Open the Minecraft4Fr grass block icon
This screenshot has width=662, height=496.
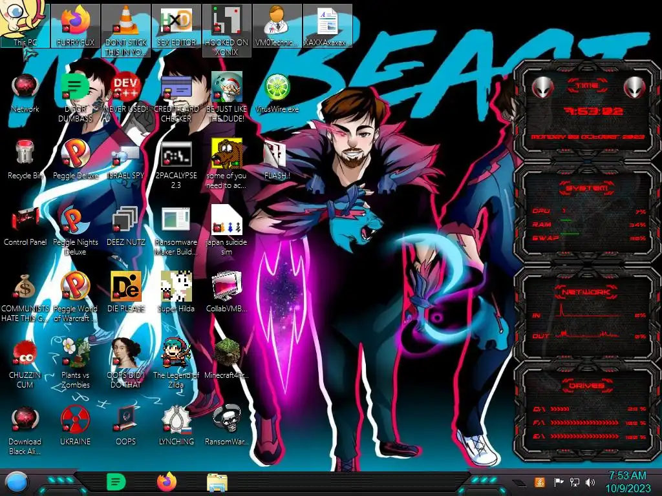(227, 359)
